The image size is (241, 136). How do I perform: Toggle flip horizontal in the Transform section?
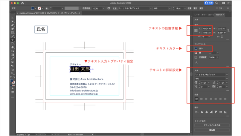(x=218, y=37)
